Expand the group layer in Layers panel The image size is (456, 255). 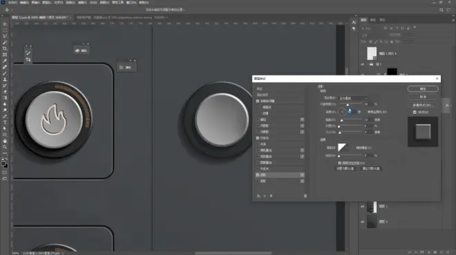[x=368, y=64]
